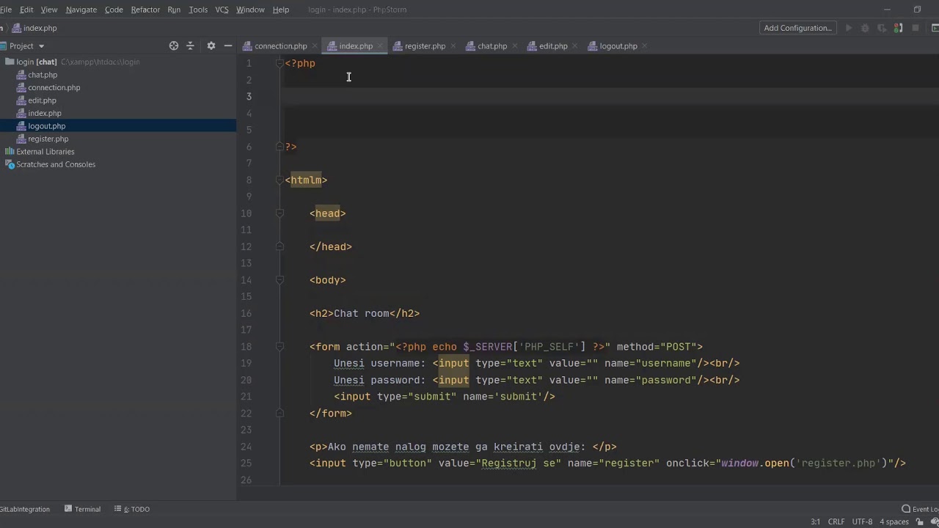Viewport: 939px width, 528px height.
Task: Click the Run (play) icon
Action: tap(849, 28)
